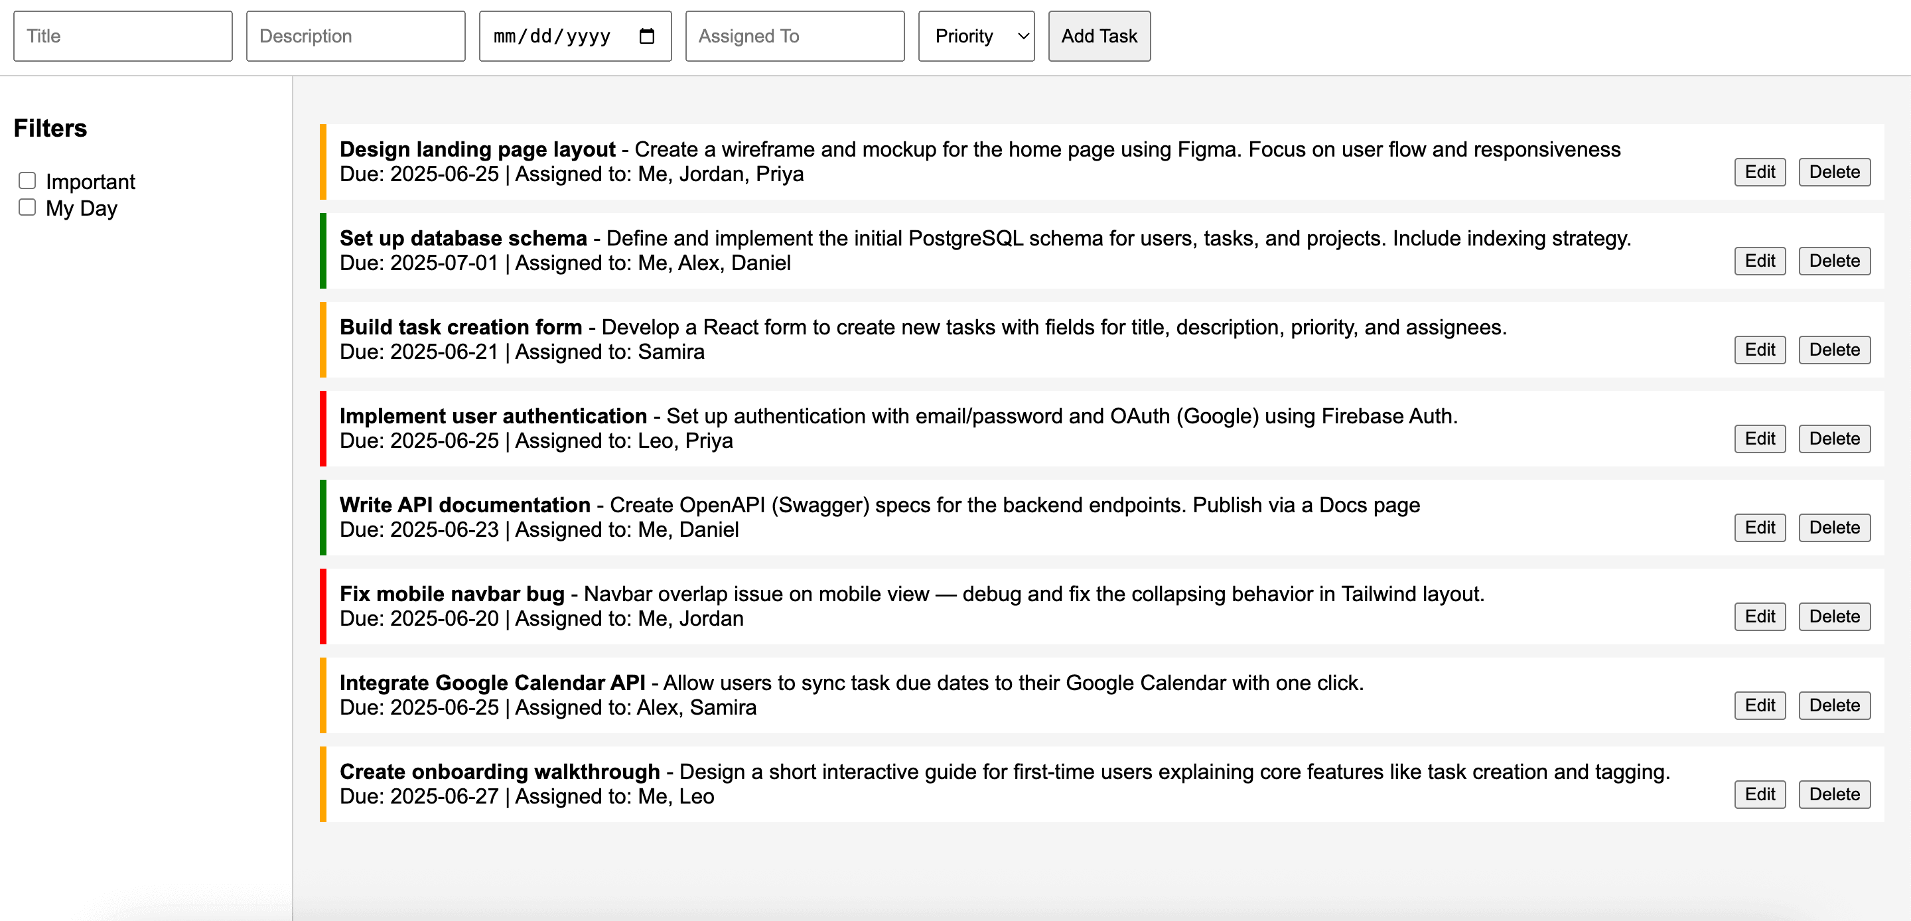Edit the Write API documentation task
This screenshot has width=1911, height=921.
click(x=1759, y=528)
